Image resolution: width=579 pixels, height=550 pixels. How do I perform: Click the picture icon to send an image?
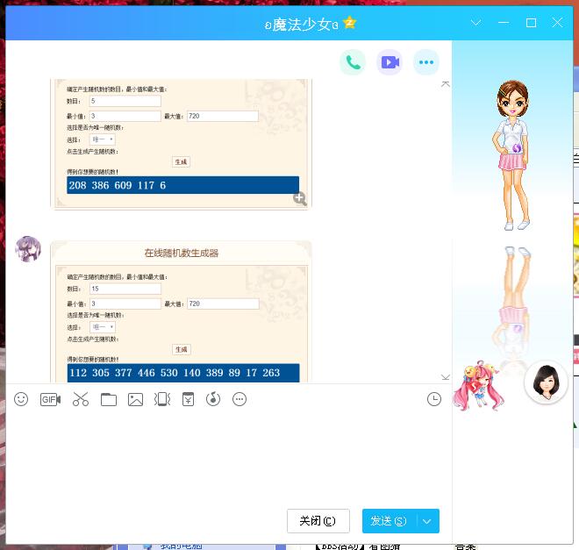(x=135, y=399)
